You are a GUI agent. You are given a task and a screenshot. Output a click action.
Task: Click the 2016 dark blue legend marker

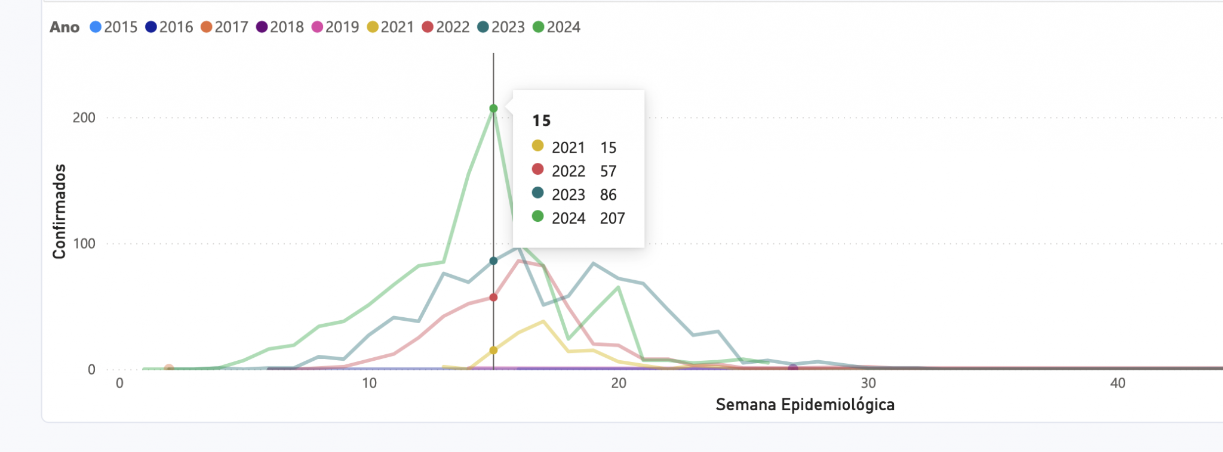[151, 27]
